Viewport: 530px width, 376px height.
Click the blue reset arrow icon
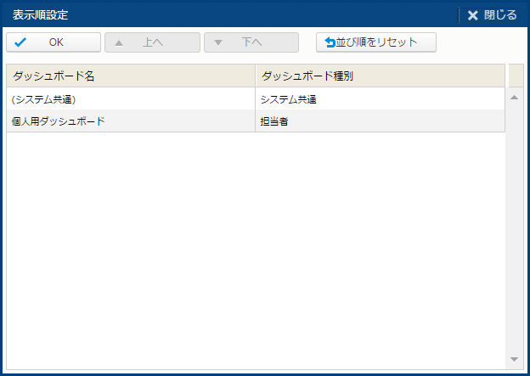[330, 42]
